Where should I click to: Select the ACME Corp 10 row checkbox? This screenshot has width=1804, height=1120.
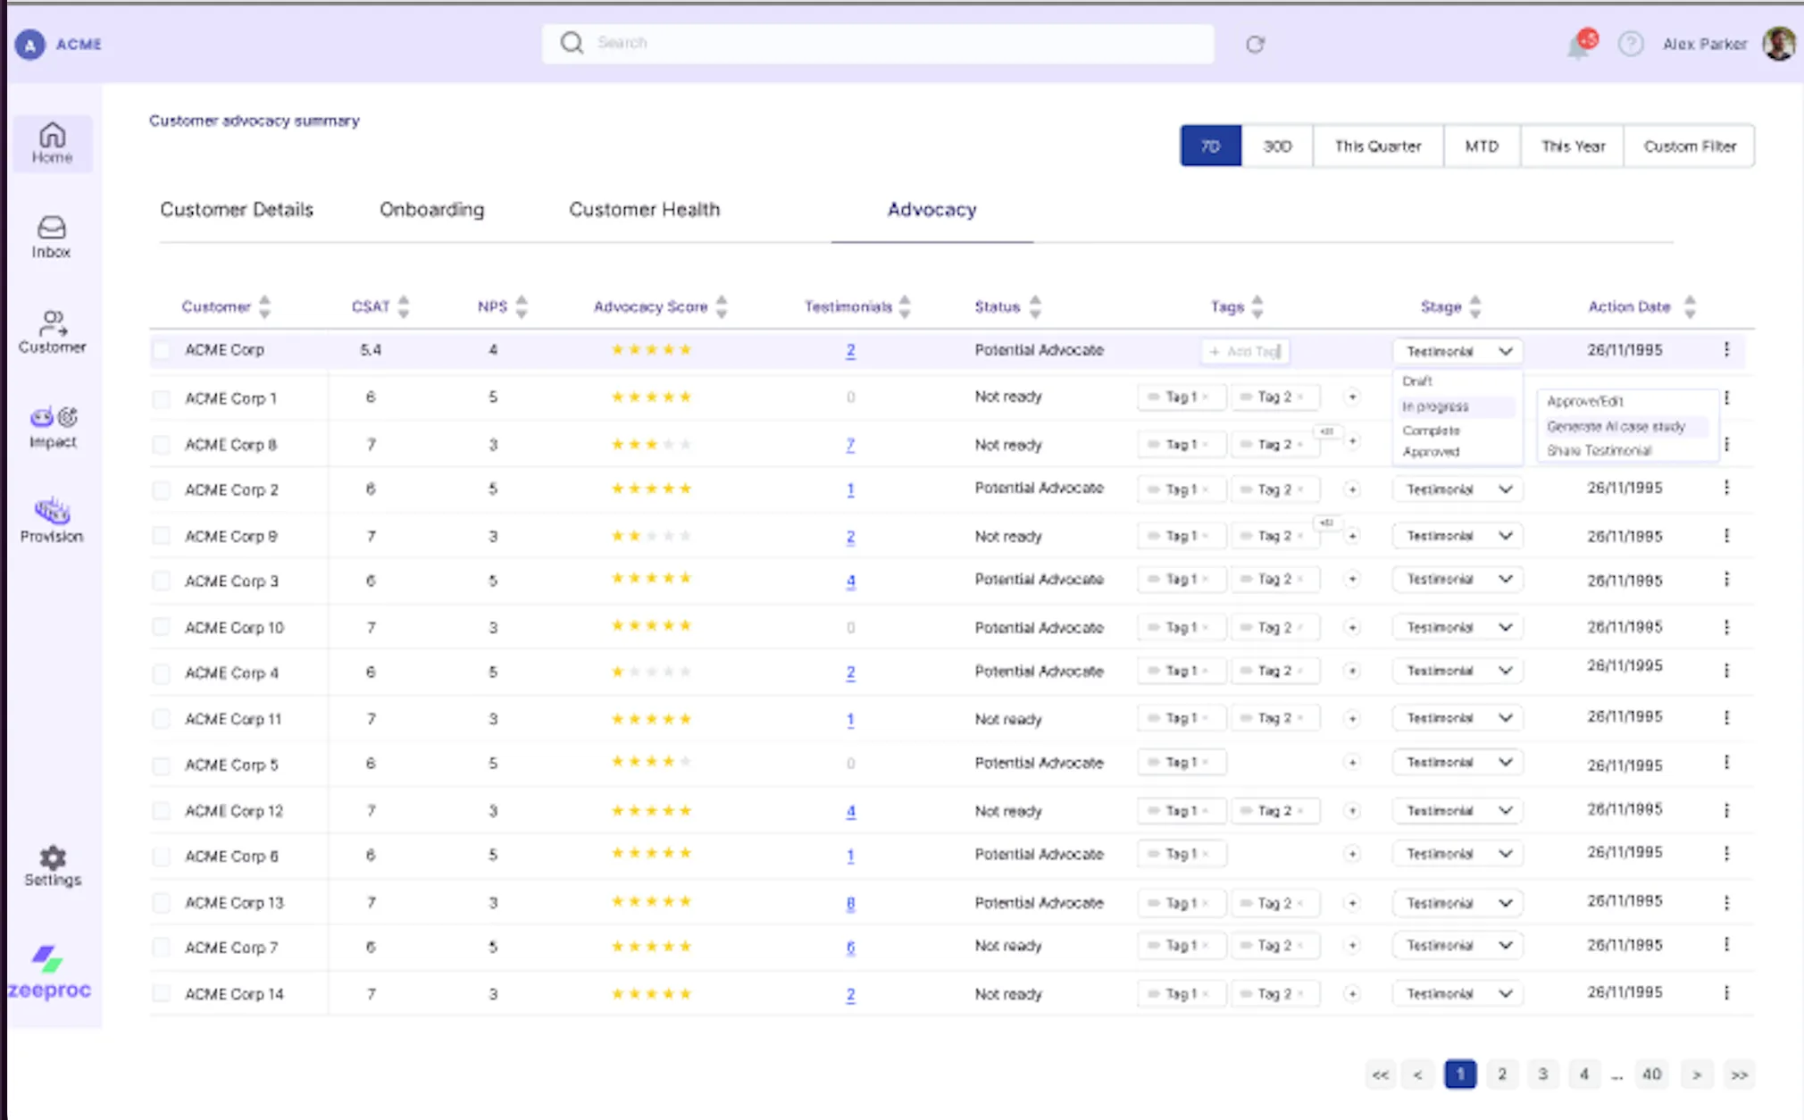[162, 627]
